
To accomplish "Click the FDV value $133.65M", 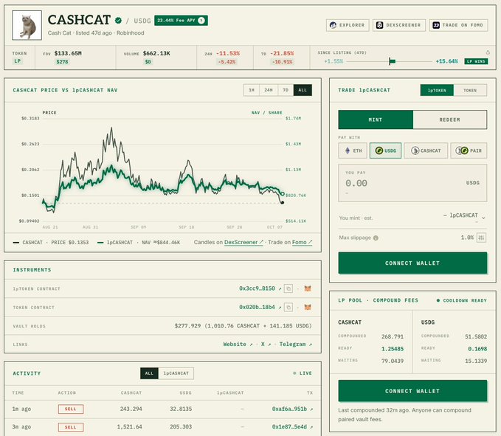I will (68, 53).
